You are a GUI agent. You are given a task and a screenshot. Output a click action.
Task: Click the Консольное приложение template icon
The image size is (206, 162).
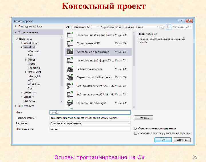(70, 52)
